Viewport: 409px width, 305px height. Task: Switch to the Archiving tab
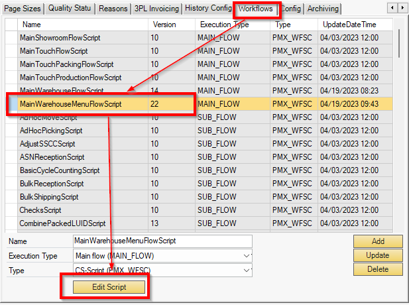323,9
